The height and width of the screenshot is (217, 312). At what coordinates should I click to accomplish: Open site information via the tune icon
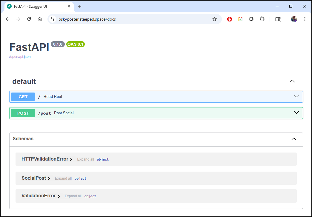53,19
